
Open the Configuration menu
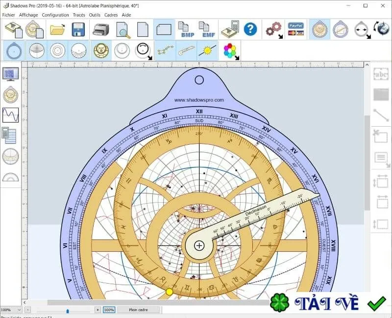point(55,15)
